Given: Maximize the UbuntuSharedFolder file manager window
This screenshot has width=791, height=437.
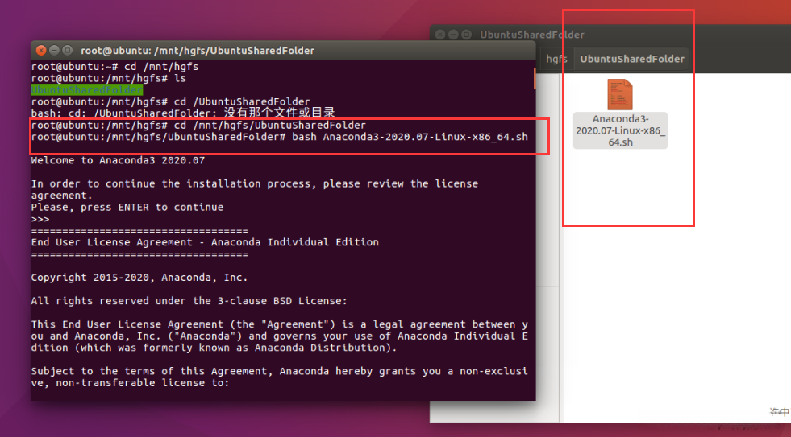Looking at the screenshot, I should tap(467, 35).
